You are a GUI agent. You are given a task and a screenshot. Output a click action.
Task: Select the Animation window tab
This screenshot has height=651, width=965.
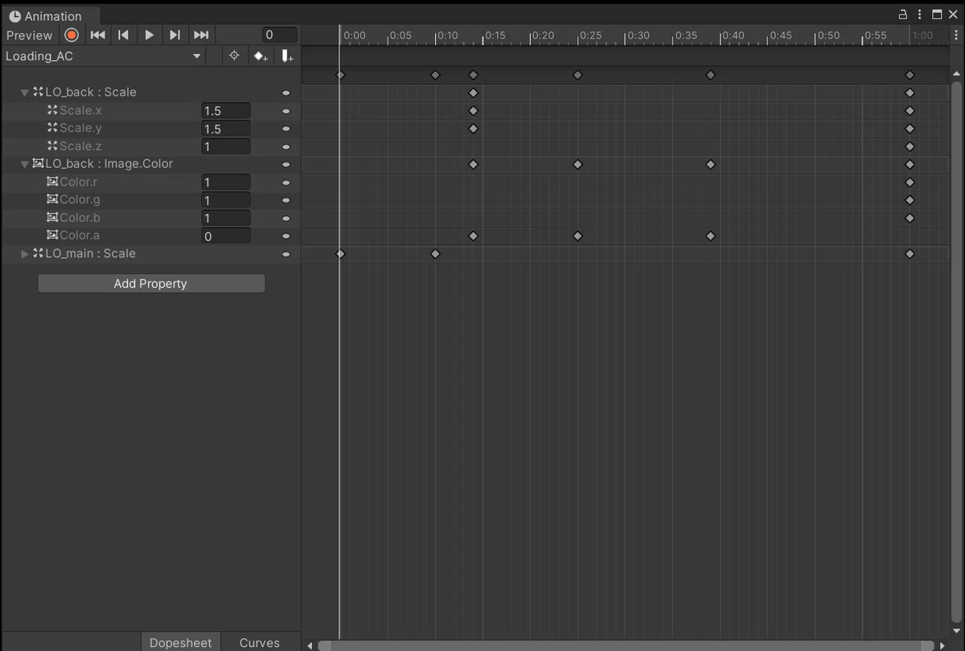click(51, 16)
